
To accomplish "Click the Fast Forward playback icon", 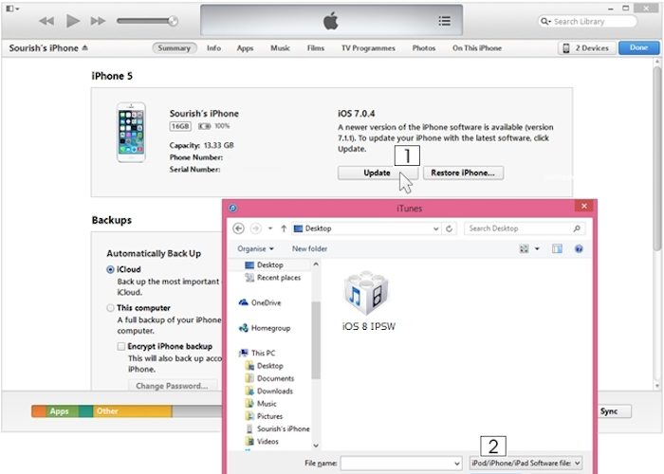I will tap(98, 20).
